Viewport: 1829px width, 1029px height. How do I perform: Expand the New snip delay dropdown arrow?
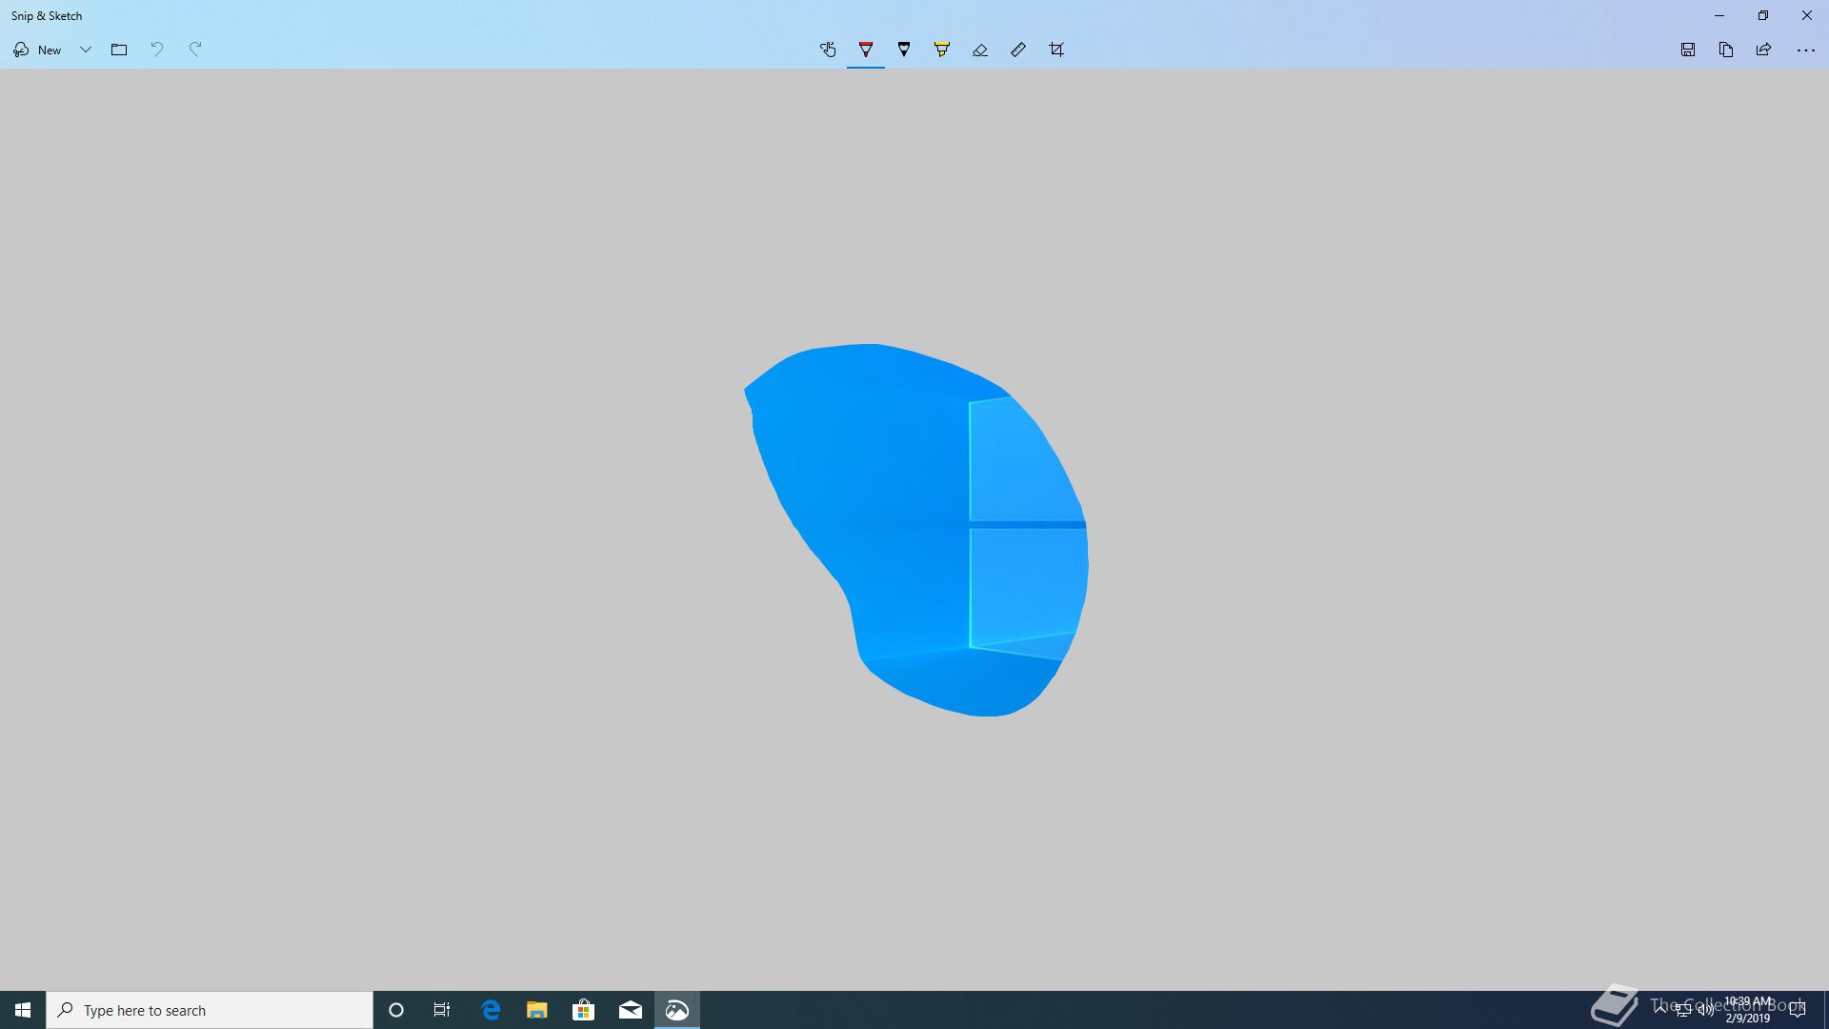[85, 50]
